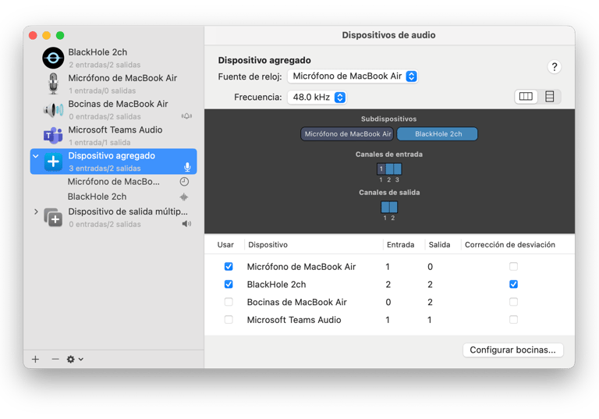Open the Fuente de reloj dropdown
Viewport: 599px width, 419px height.
tap(353, 76)
